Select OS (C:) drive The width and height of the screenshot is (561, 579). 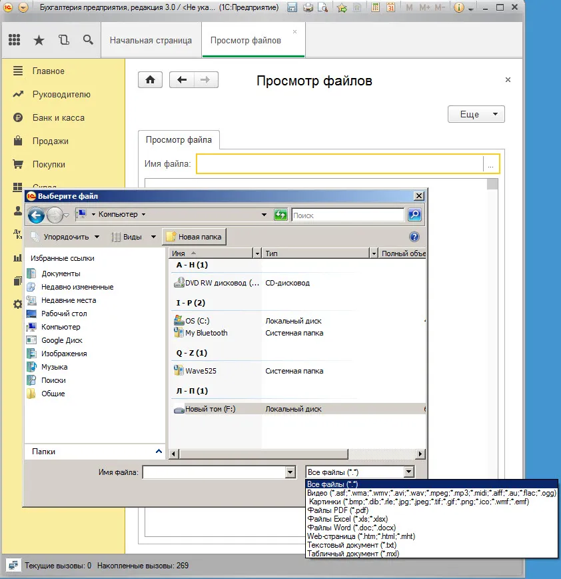(x=197, y=320)
